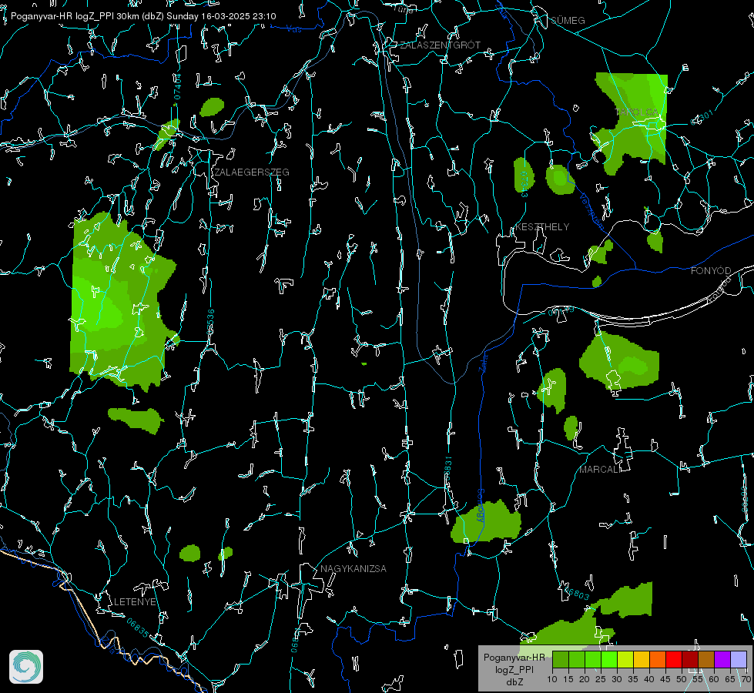Click the brown 55-60 dBZ swatch
Viewport: 754px width, 693px height.
[706, 659]
